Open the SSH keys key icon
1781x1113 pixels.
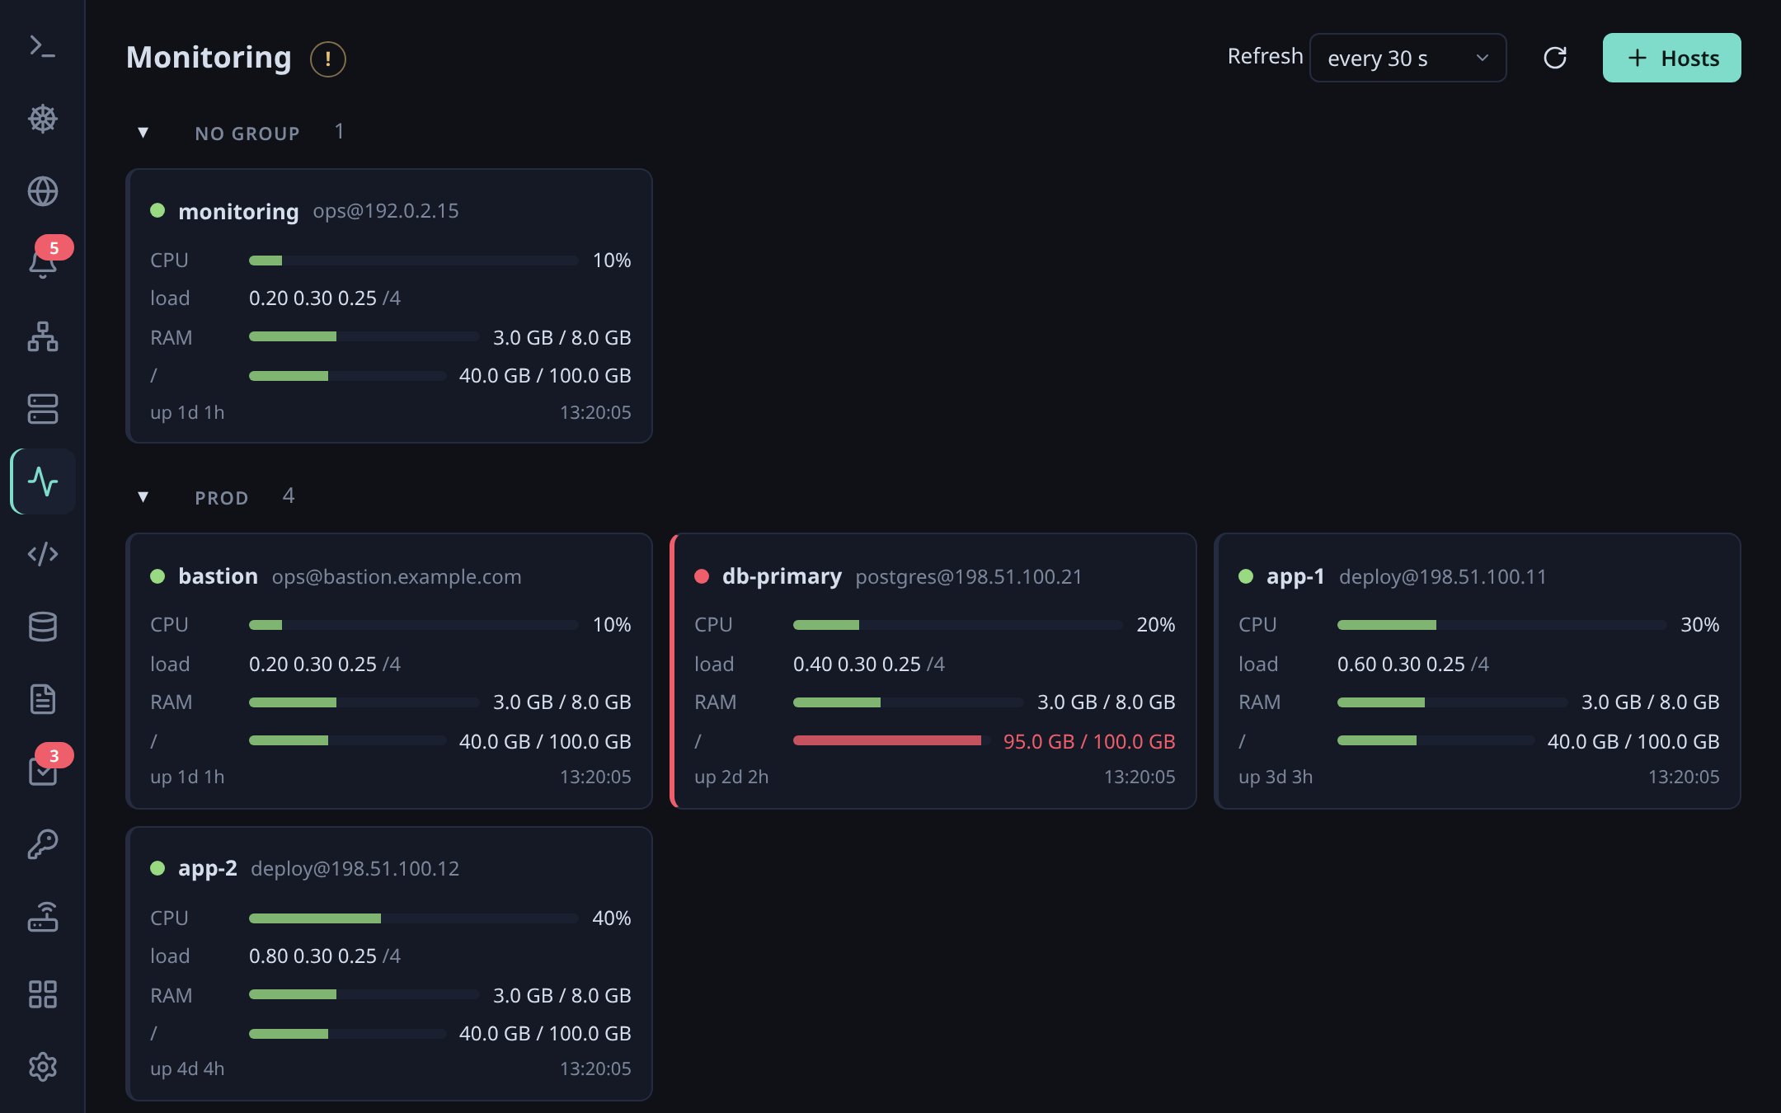[x=42, y=844]
